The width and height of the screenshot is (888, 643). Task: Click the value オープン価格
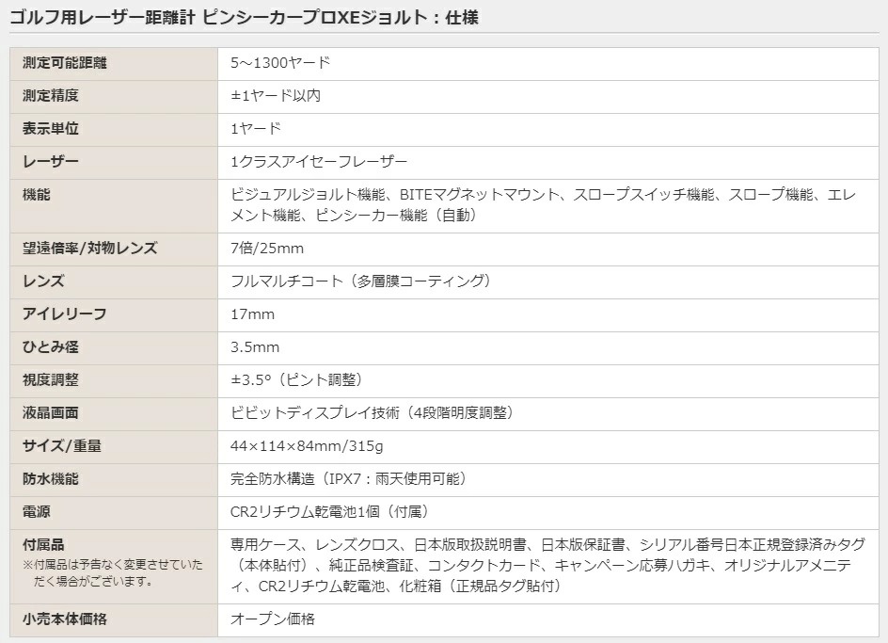click(x=273, y=619)
